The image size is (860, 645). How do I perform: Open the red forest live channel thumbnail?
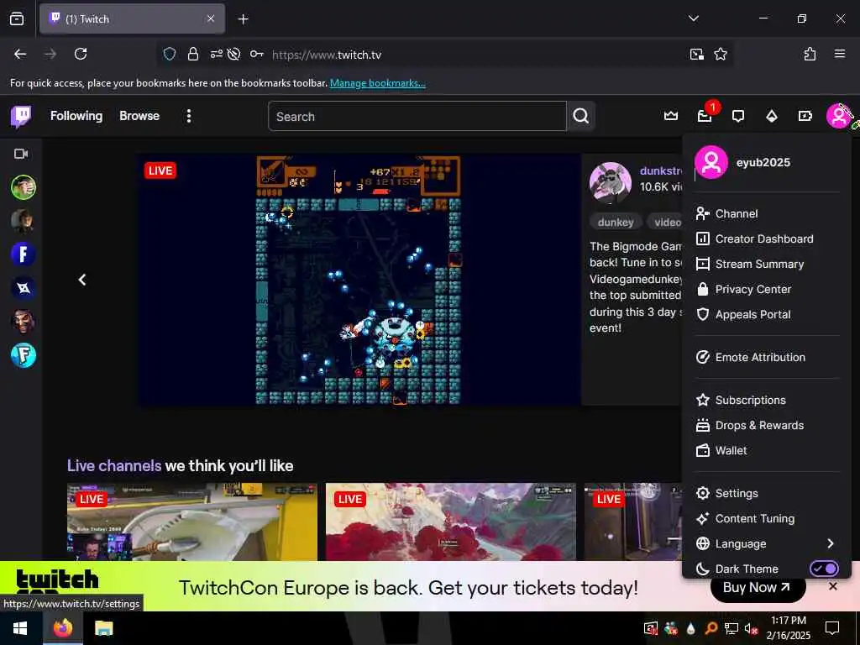click(x=450, y=522)
